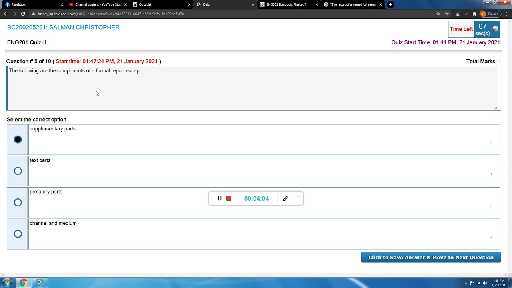Bookmark this page with the star
Screen dimensions: 512x288
(x=447, y=14)
